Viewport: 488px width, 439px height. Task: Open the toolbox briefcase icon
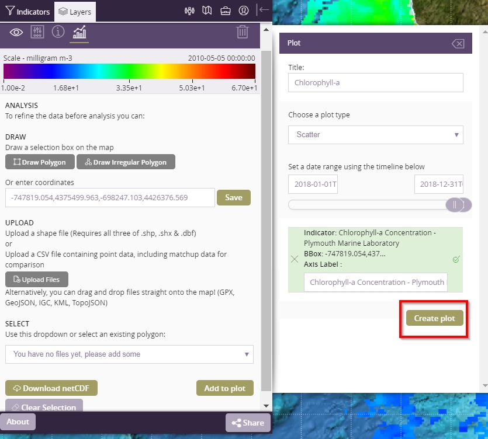(x=226, y=11)
